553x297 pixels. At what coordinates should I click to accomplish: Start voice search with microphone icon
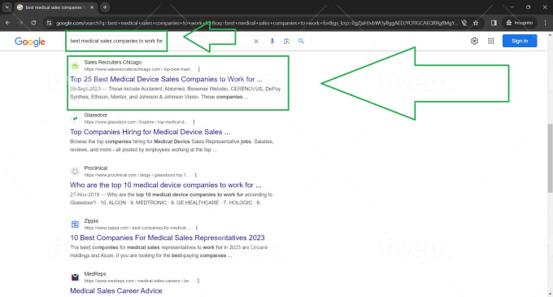click(x=272, y=41)
